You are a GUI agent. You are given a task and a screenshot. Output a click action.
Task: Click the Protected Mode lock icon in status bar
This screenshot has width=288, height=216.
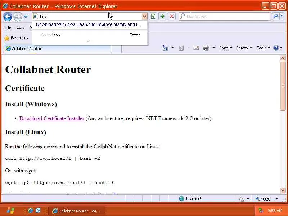click(241, 199)
